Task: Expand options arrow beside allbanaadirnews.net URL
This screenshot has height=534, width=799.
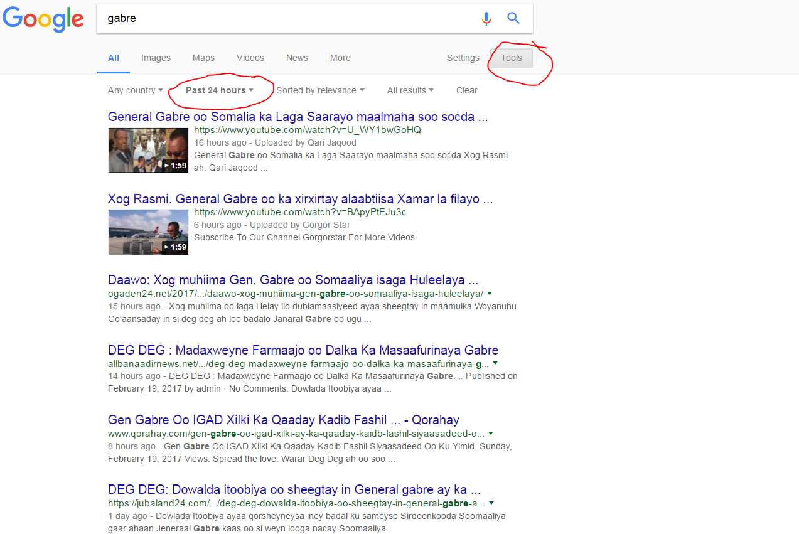Action: tap(495, 363)
